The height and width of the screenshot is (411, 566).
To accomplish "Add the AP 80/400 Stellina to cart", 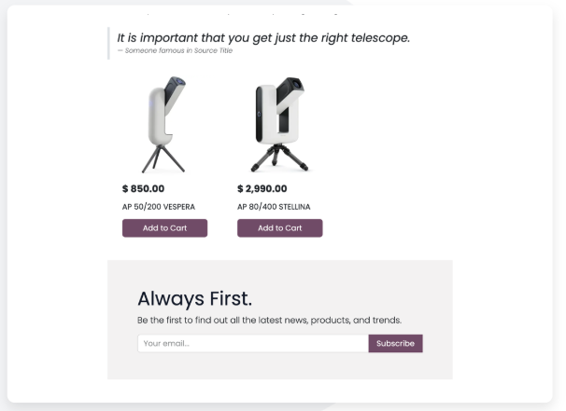I will pos(280,228).
